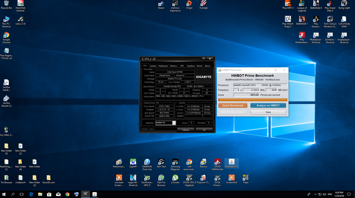
Task: Select the Origin desktop shortcut
Action: coord(189,5)
